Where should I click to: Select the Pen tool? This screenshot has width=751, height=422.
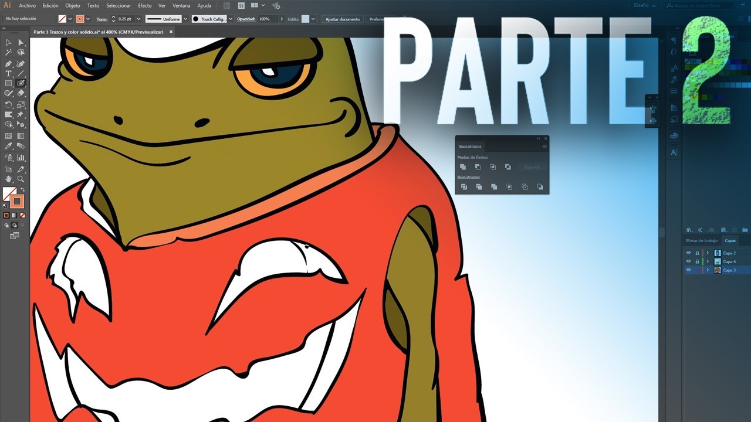pyautogui.click(x=9, y=63)
